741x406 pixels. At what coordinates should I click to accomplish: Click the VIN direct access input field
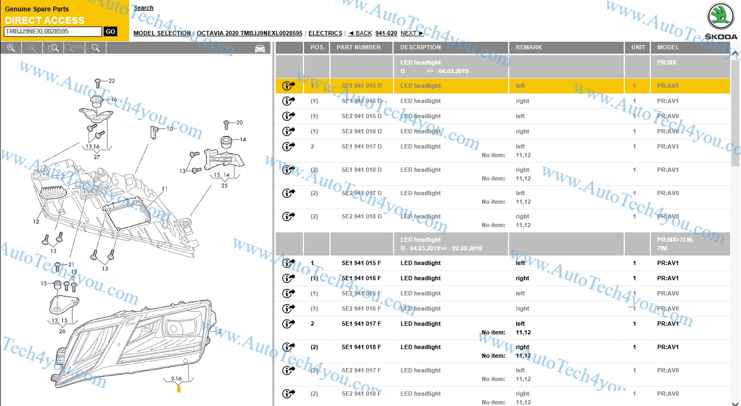pos(53,31)
